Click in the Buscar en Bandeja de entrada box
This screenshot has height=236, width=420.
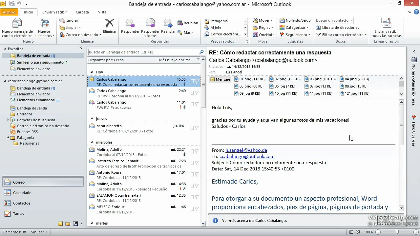(143, 52)
